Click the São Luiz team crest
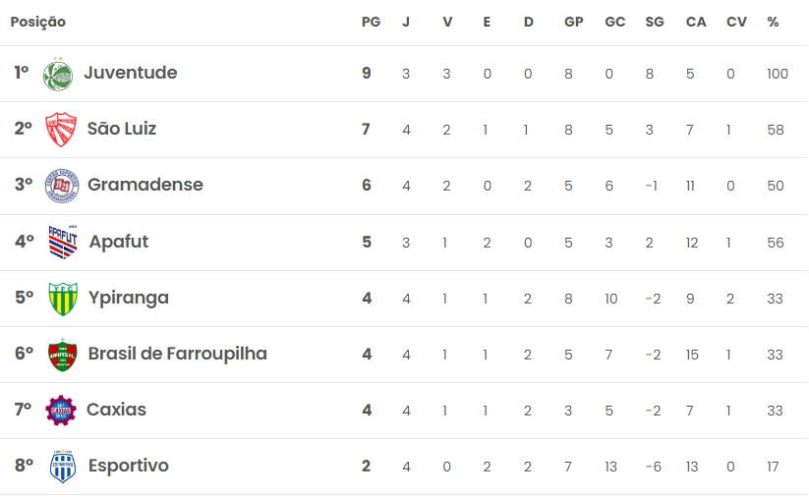 61,130
